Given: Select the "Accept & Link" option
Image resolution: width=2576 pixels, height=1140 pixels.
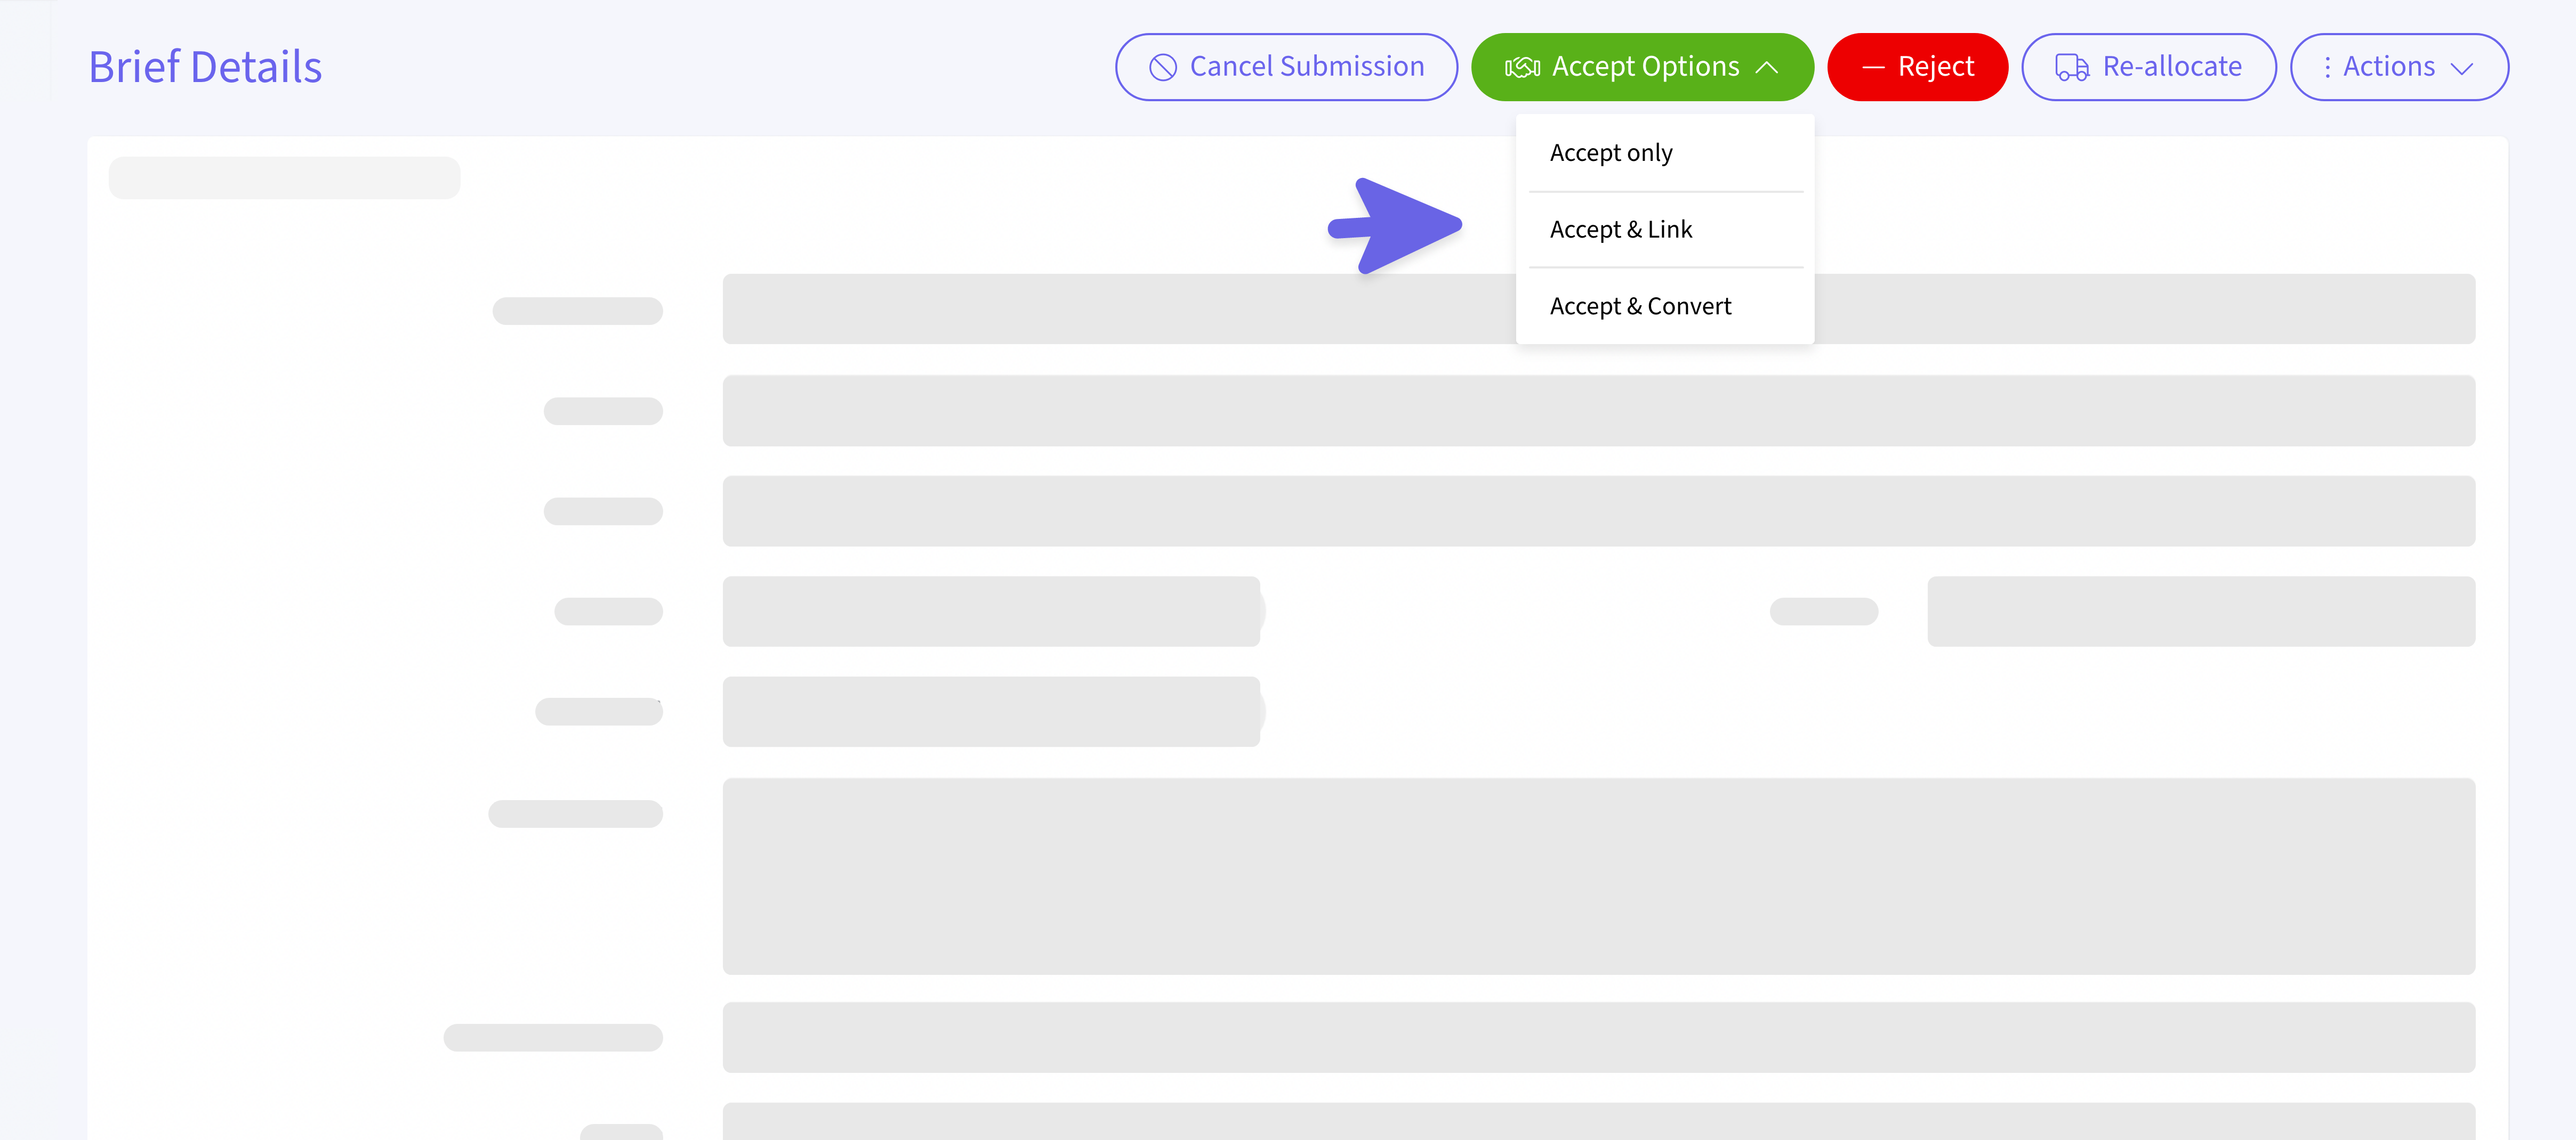Looking at the screenshot, I should pos(1620,230).
